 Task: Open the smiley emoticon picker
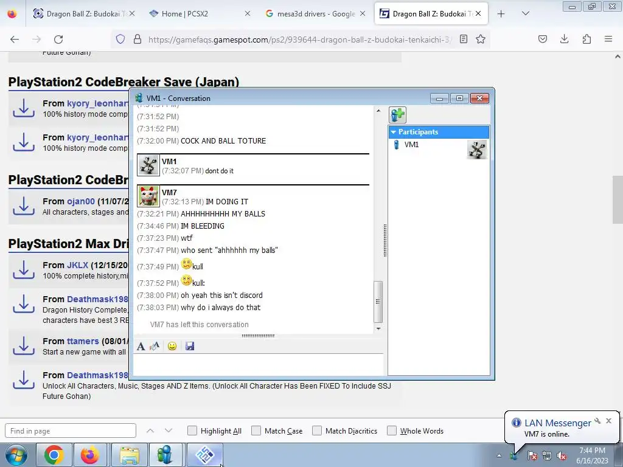point(172,346)
